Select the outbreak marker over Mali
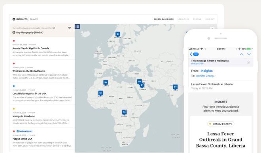Screen dimensions: 261x153 (100, 93)
